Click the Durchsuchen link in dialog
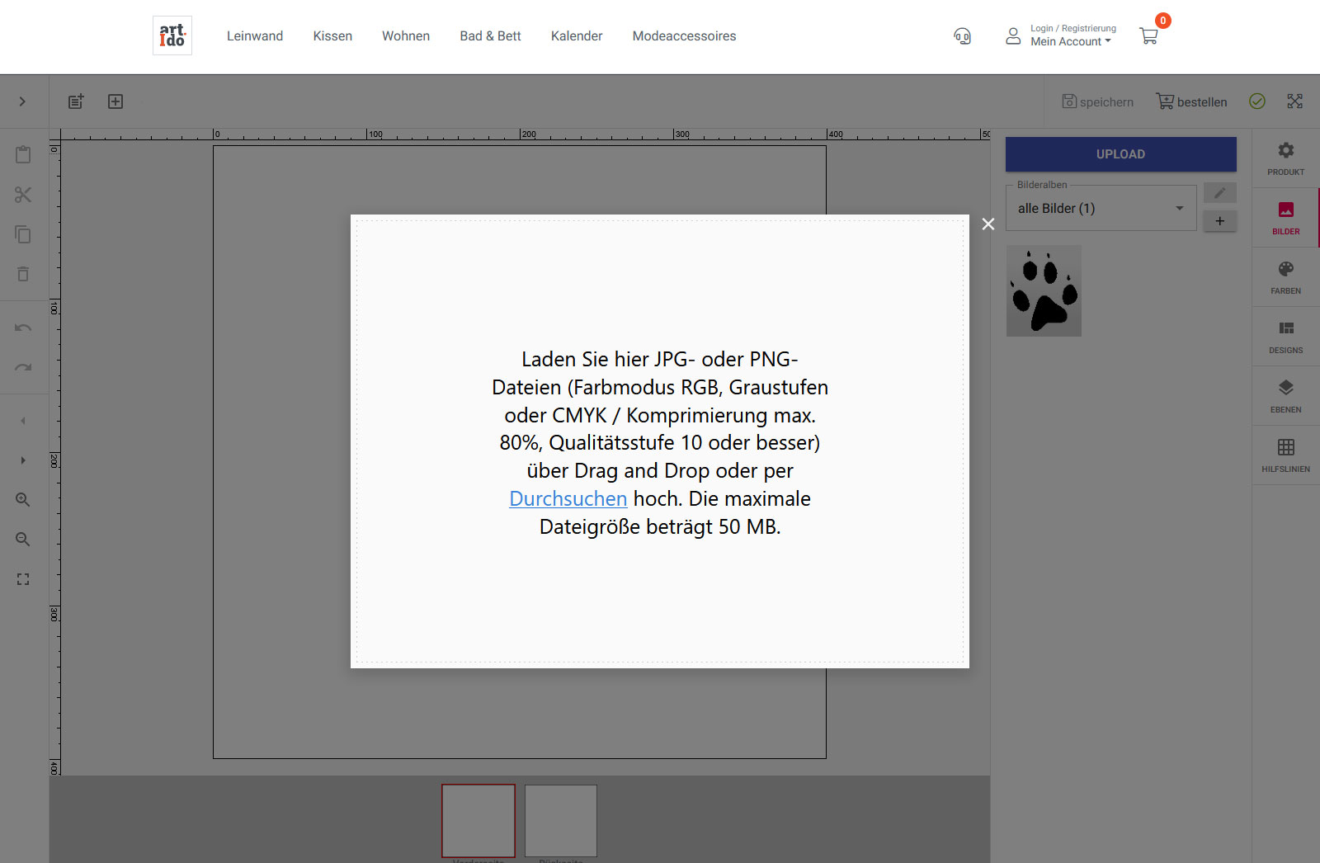The width and height of the screenshot is (1320, 863). (568, 498)
